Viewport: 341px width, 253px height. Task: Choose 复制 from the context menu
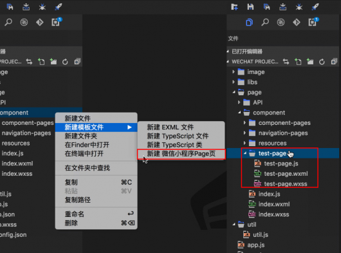point(96,182)
